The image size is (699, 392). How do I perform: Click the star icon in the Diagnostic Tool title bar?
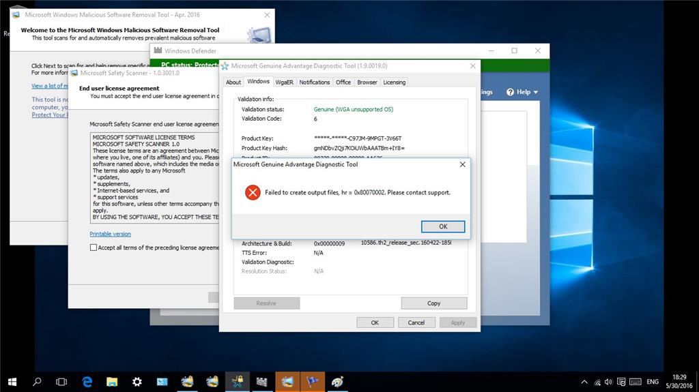(225, 66)
